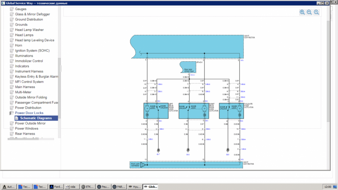Image resolution: width=338 pixels, height=190 pixels.
Task: Click the page icon beside Schematic Diagrams
Action: (17, 118)
